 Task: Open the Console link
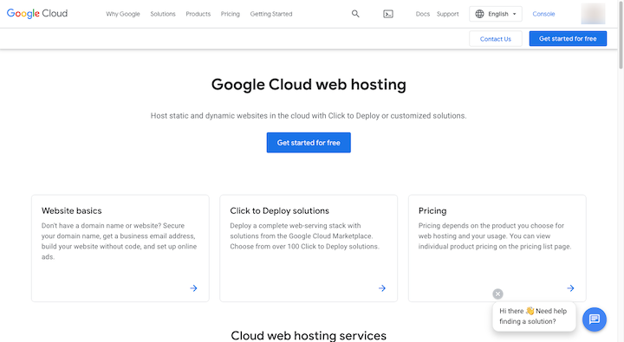point(543,14)
